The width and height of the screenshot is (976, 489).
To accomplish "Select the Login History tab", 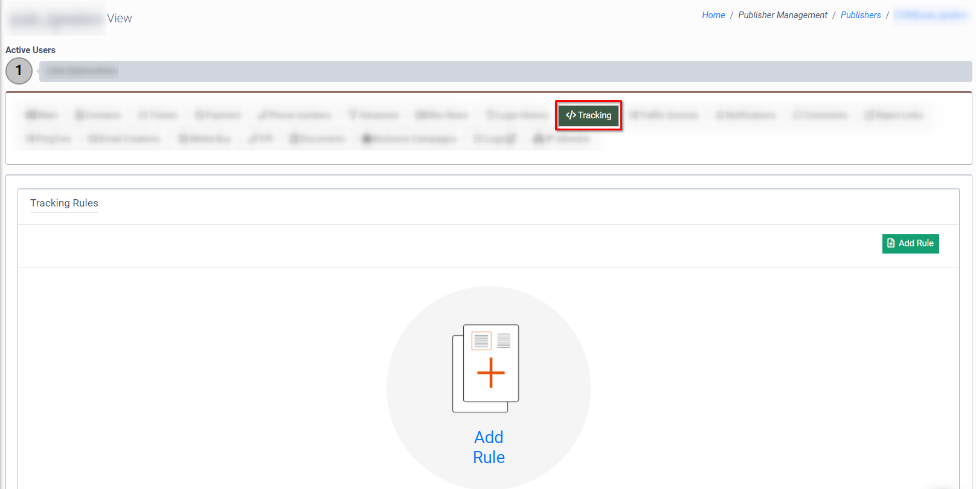I will (517, 115).
